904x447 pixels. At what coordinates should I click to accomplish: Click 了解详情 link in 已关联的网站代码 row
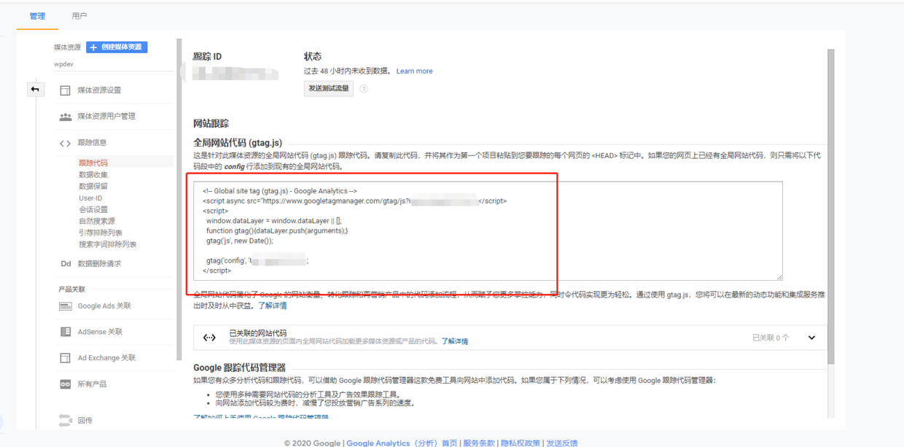(x=454, y=341)
